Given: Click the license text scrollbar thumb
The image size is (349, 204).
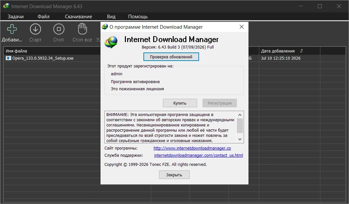Looking at the screenshot, I should click(x=240, y=125).
